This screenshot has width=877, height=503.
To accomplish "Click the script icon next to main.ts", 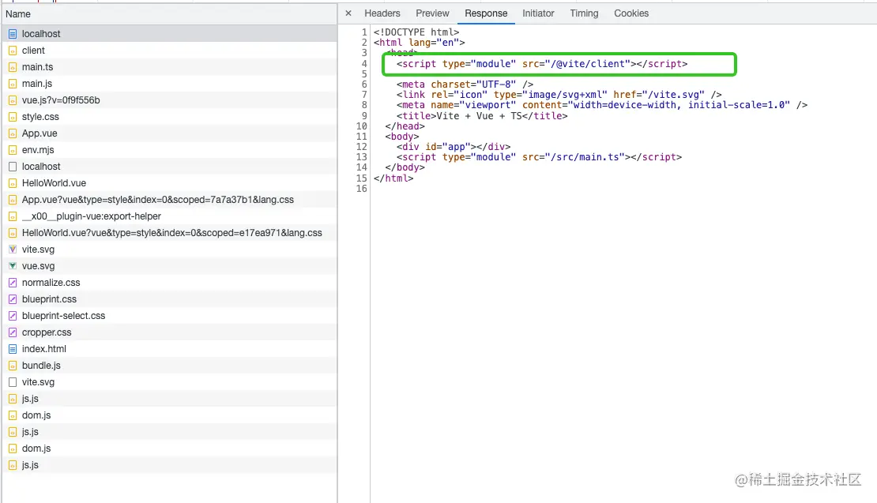I will click(13, 67).
